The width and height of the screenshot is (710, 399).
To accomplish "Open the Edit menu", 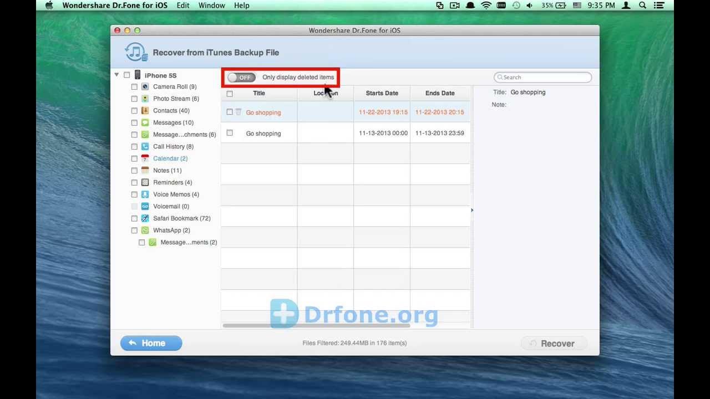I will [183, 6].
